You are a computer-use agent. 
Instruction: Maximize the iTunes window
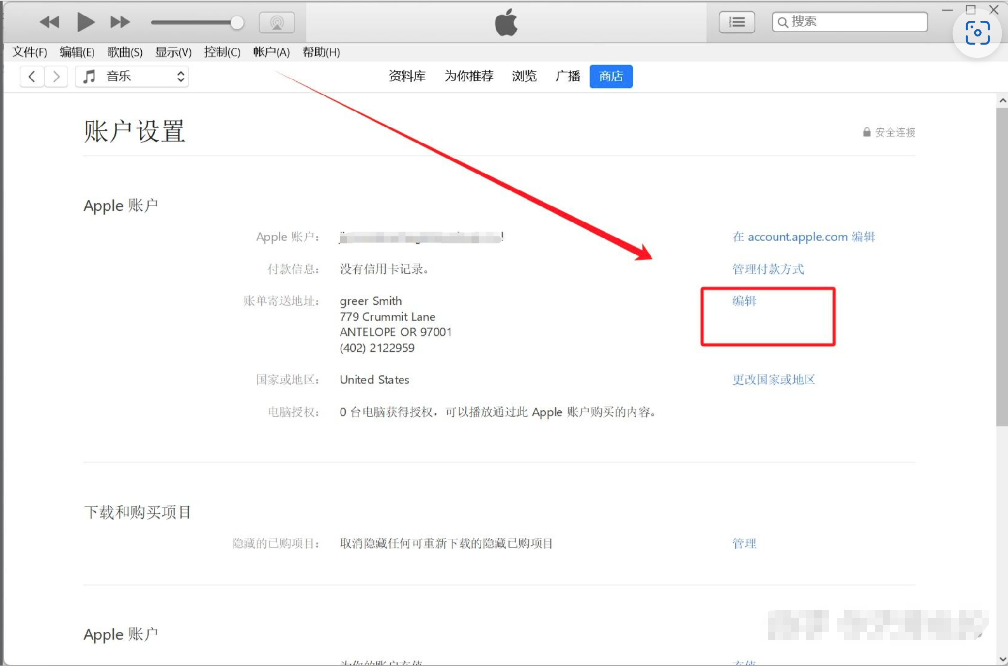coord(970,10)
